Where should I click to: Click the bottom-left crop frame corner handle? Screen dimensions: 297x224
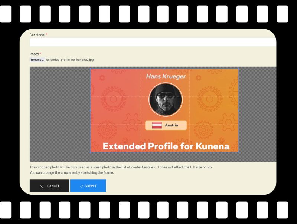pyautogui.click(x=91, y=152)
